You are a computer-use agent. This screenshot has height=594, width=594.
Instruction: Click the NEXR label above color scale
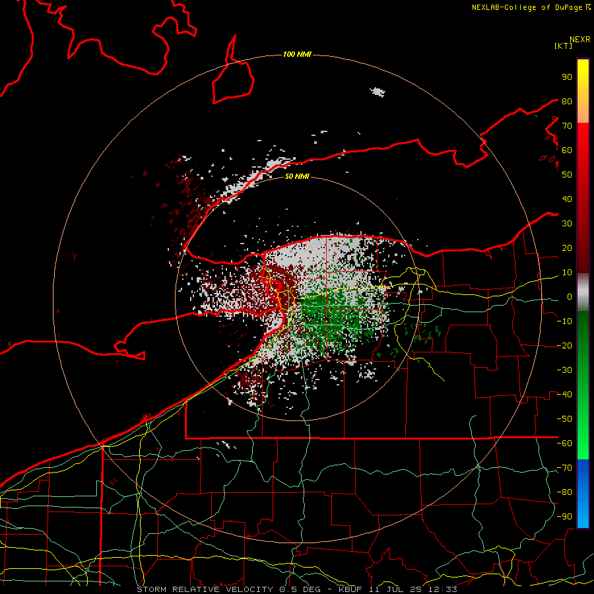tap(579, 40)
